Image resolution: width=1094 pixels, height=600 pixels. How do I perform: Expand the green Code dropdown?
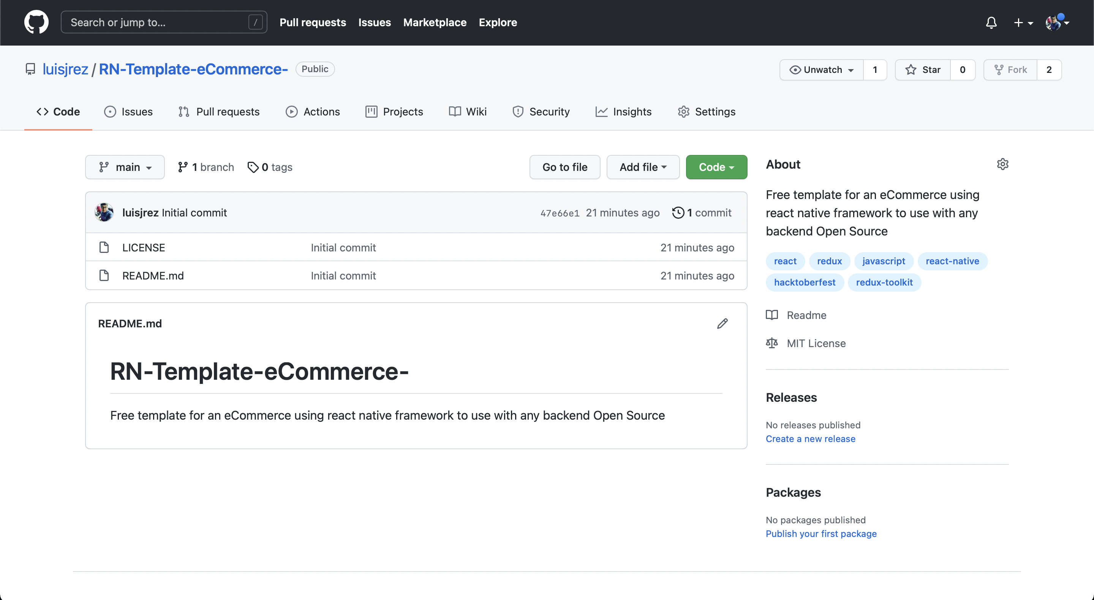click(716, 167)
